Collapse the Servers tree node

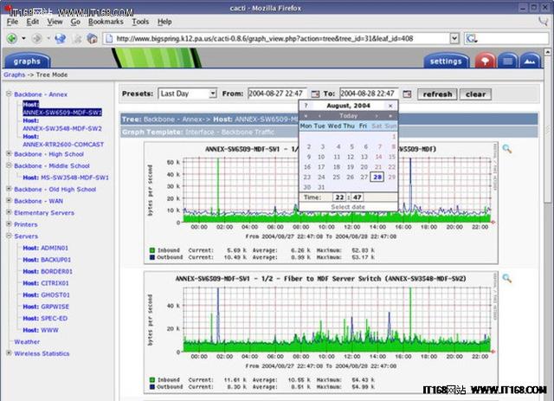[x=9, y=236]
